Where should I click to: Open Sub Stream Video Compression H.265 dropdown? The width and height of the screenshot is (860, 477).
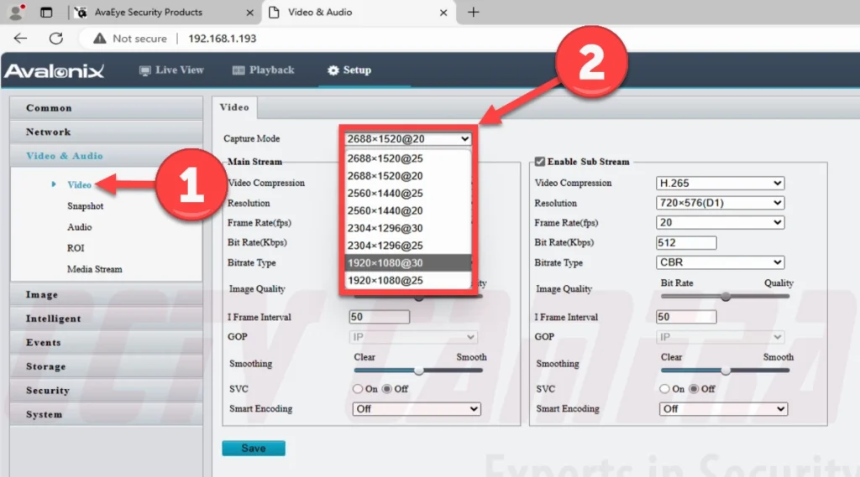pos(720,183)
